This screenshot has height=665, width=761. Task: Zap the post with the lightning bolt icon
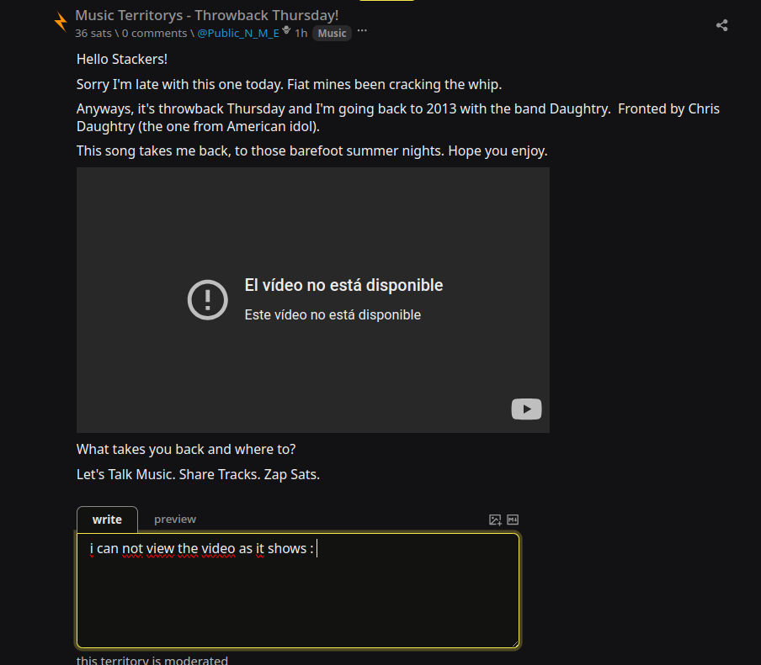click(x=61, y=23)
